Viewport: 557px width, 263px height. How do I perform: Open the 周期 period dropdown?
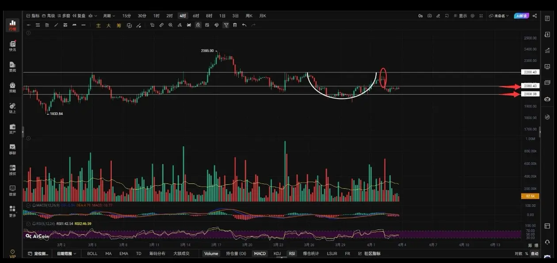point(109,16)
